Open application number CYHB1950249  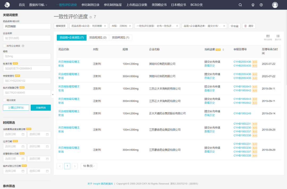coord(242,114)
